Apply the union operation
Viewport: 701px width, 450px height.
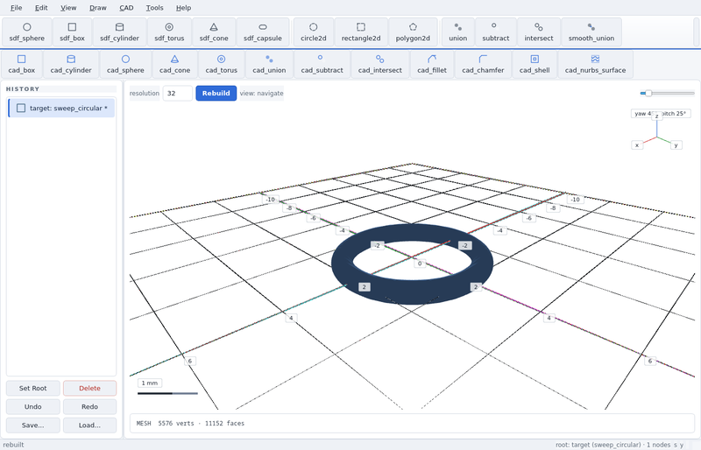click(457, 32)
